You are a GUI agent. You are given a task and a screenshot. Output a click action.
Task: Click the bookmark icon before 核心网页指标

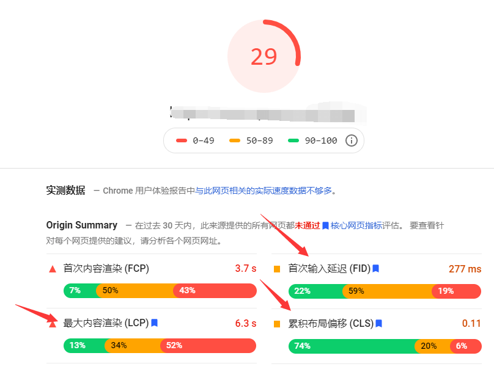point(325,225)
